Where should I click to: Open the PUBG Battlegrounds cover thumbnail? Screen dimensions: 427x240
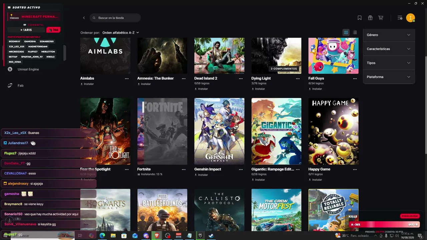point(162,210)
